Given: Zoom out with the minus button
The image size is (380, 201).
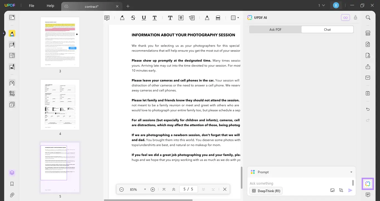Looking at the screenshot, I should (121, 189).
